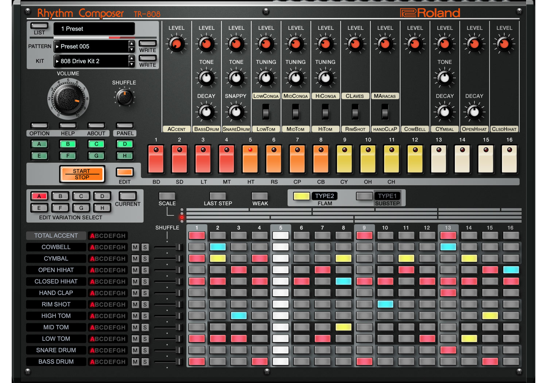
Task: Click the Low Tom TUNING knob
Action: [266, 78]
